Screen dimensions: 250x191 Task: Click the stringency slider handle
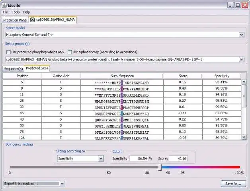160,168
